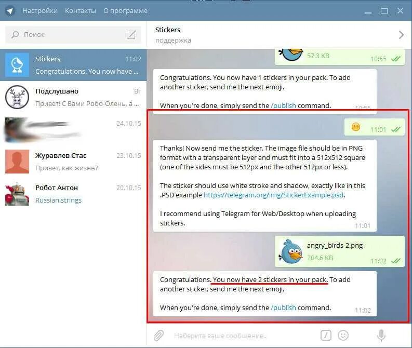Close the Telegram window
Image resolution: width=412 pixels, height=348 pixels.
coord(400,11)
